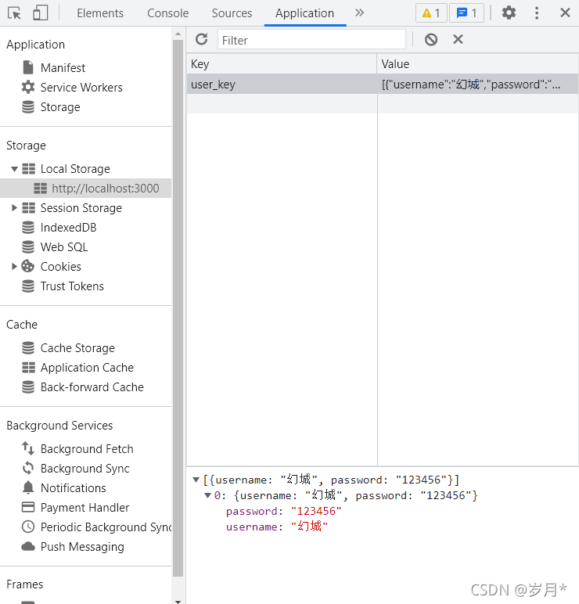This screenshot has width=579, height=604.
Task: Collapse the 0 index object
Action: click(207, 495)
